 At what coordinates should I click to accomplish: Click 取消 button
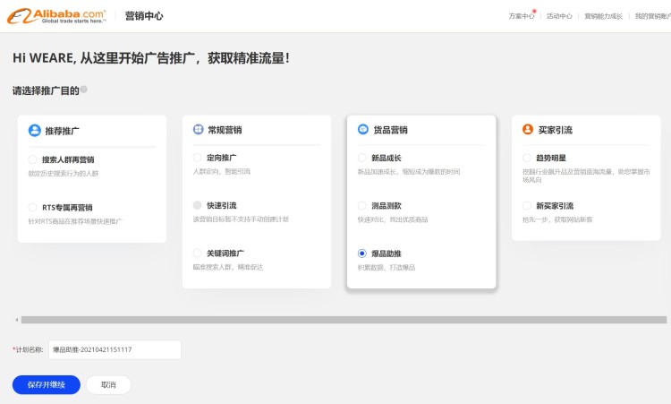(108, 384)
